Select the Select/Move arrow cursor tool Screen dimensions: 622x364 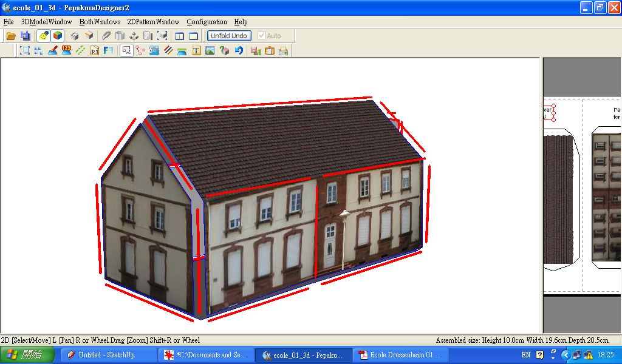tap(126, 51)
